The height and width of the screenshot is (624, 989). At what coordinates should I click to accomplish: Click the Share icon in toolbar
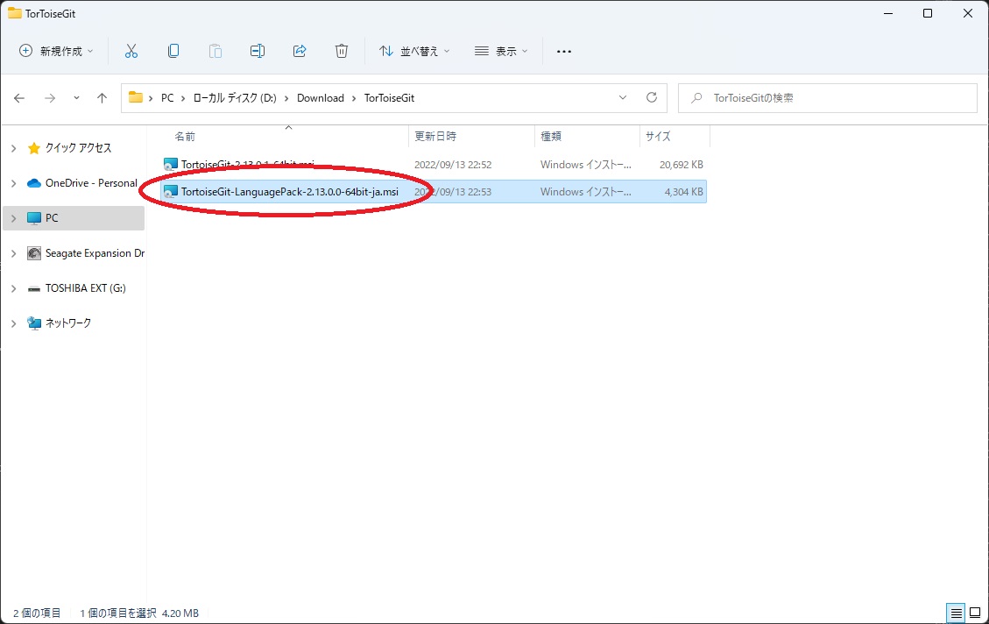[300, 51]
